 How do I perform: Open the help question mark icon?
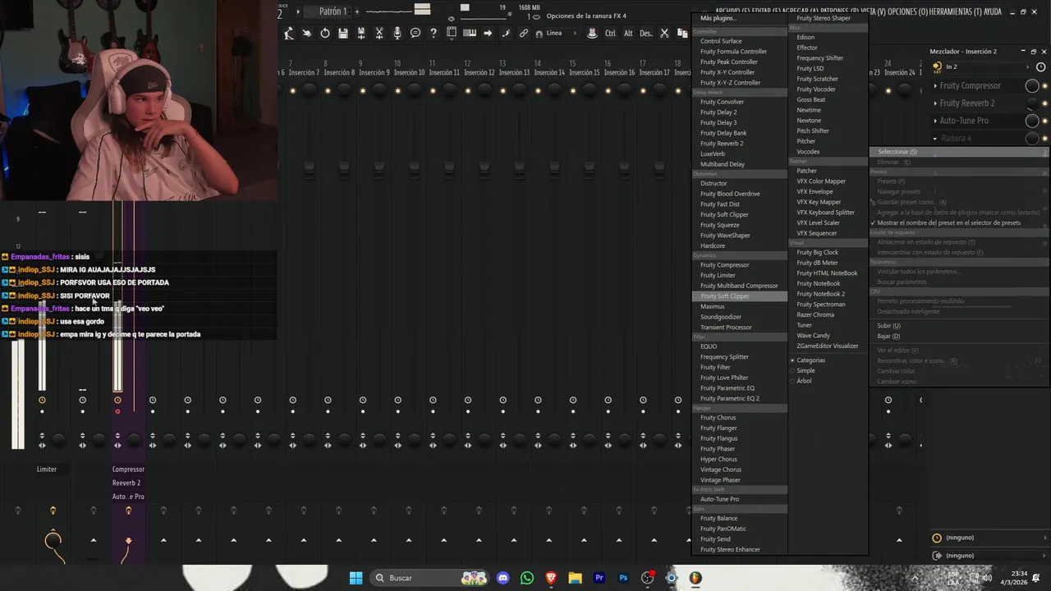tap(434, 33)
